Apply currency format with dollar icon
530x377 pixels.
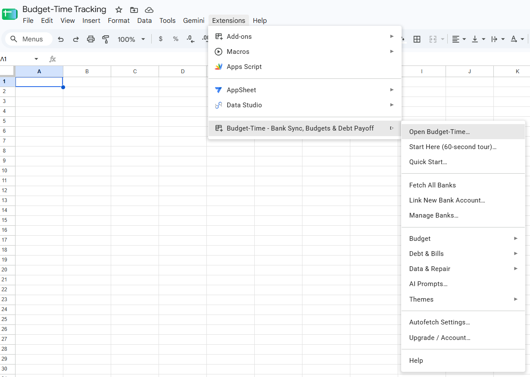pyautogui.click(x=161, y=39)
